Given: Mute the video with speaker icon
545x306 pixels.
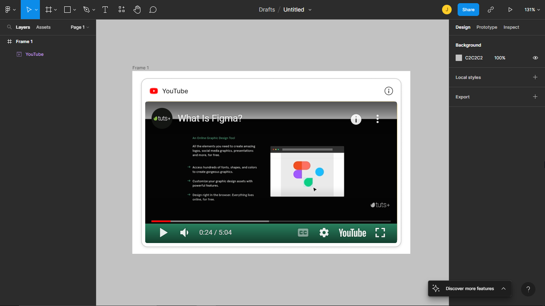Looking at the screenshot, I should [x=184, y=233].
